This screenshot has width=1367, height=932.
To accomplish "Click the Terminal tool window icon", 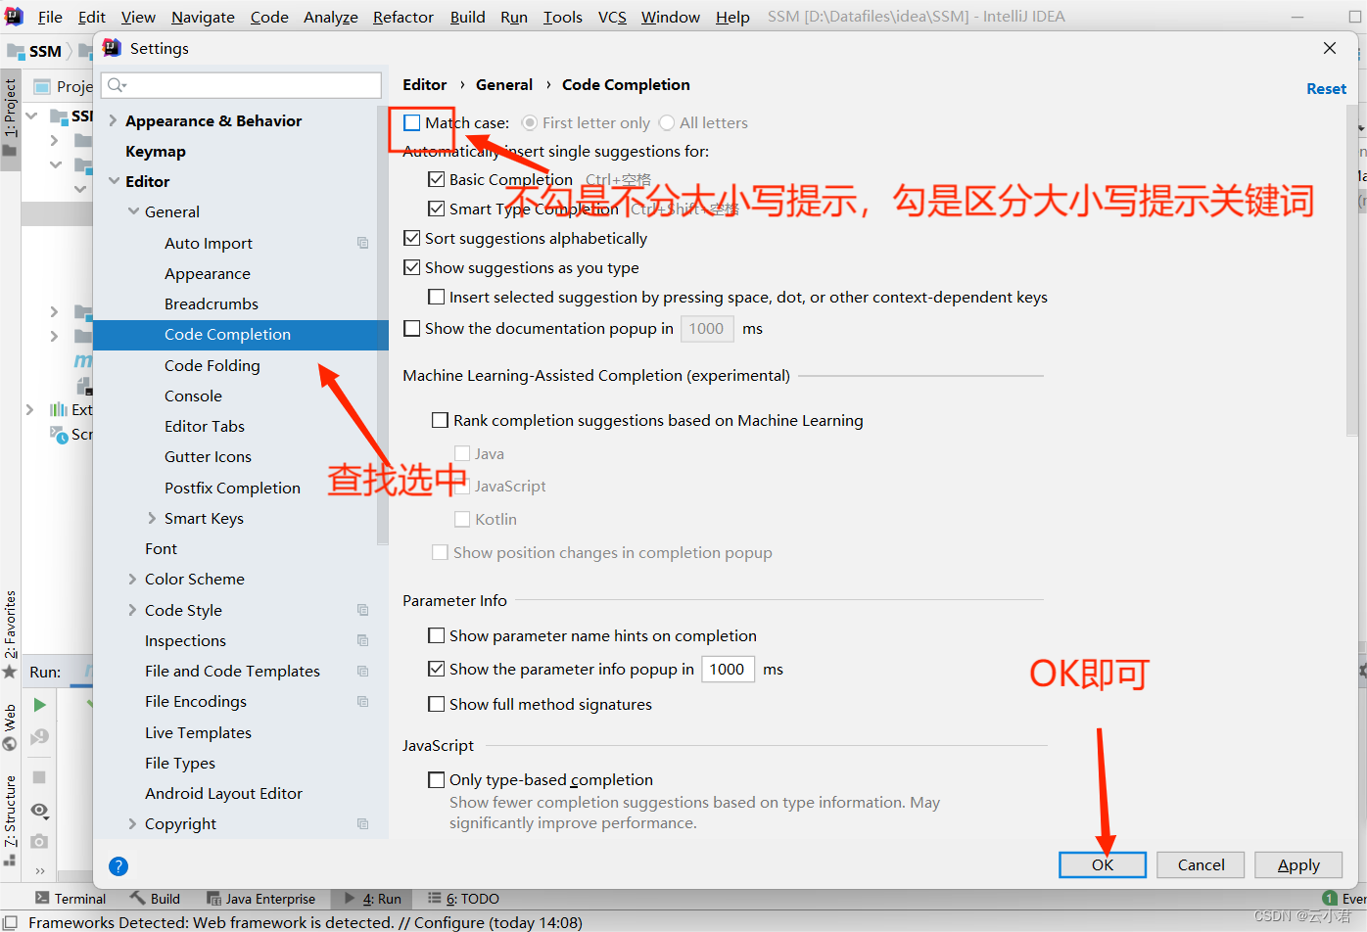I will [42, 898].
